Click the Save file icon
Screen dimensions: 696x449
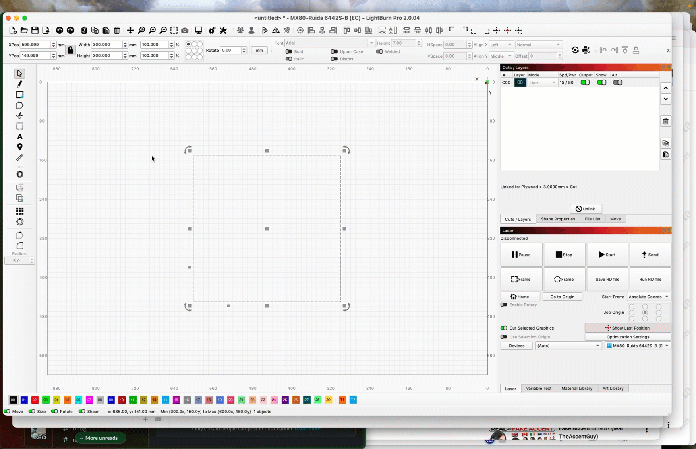(35, 31)
